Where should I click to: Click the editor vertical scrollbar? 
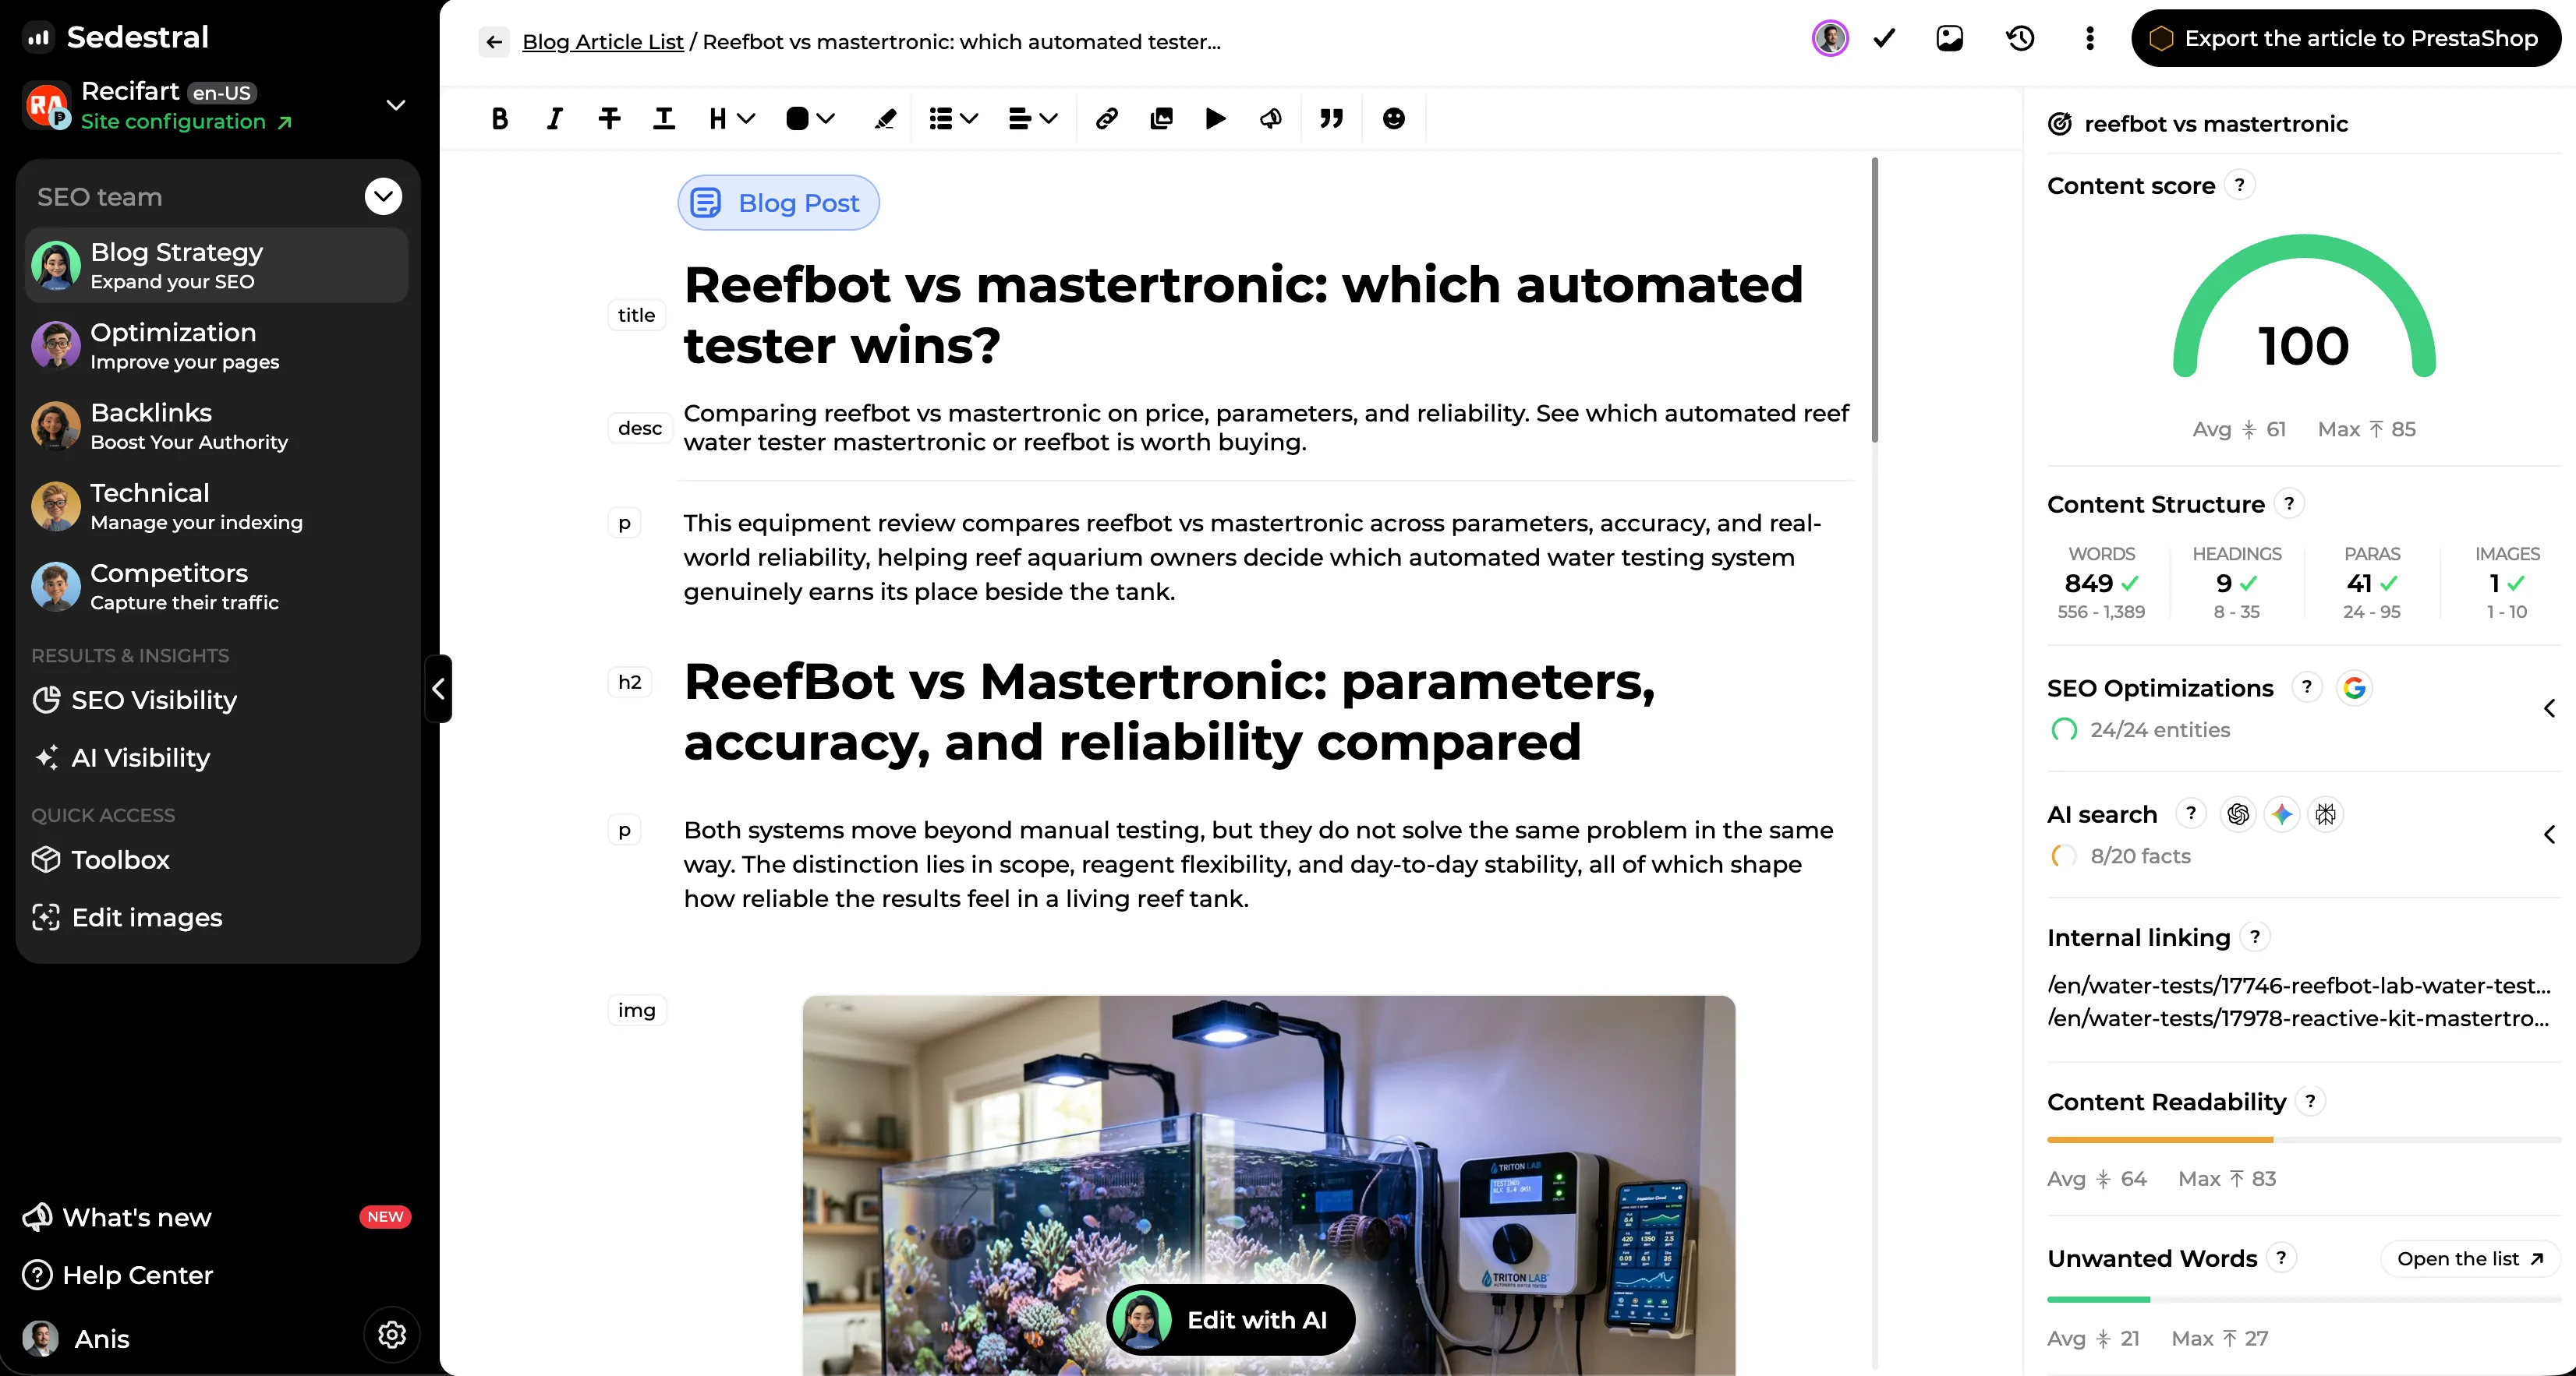[x=1874, y=300]
